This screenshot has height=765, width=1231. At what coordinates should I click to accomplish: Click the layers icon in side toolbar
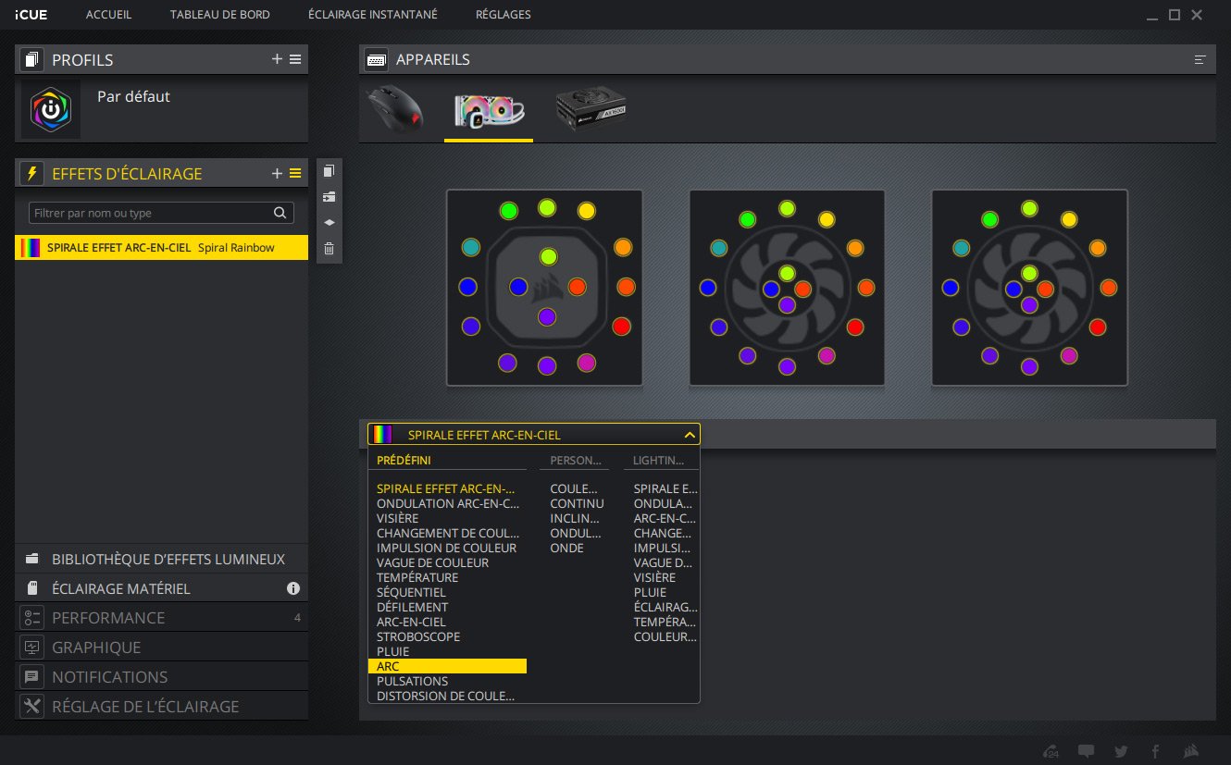pyautogui.click(x=329, y=223)
